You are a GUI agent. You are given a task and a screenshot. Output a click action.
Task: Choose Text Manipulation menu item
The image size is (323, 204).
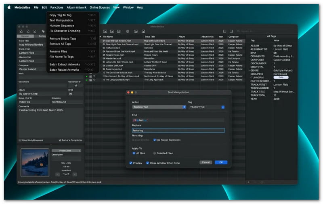(x=73, y=20)
